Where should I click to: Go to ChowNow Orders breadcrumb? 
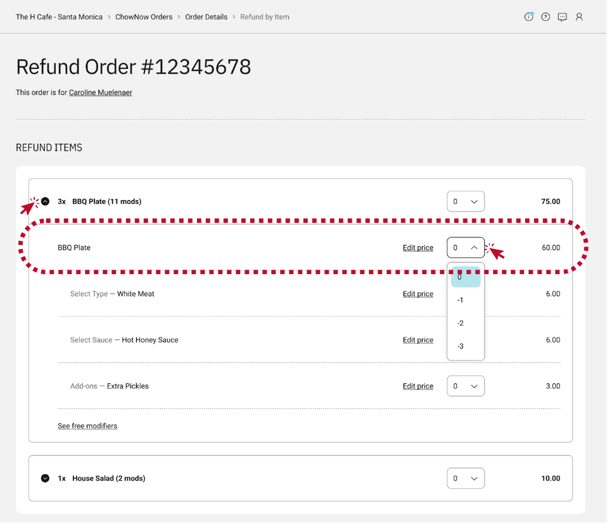(144, 17)
